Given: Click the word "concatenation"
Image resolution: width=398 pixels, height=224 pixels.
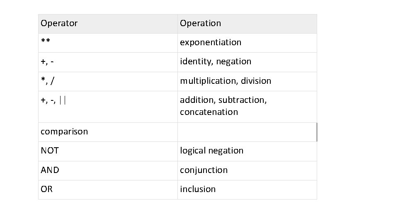Looking at the screenshot, I should [209, 112].
